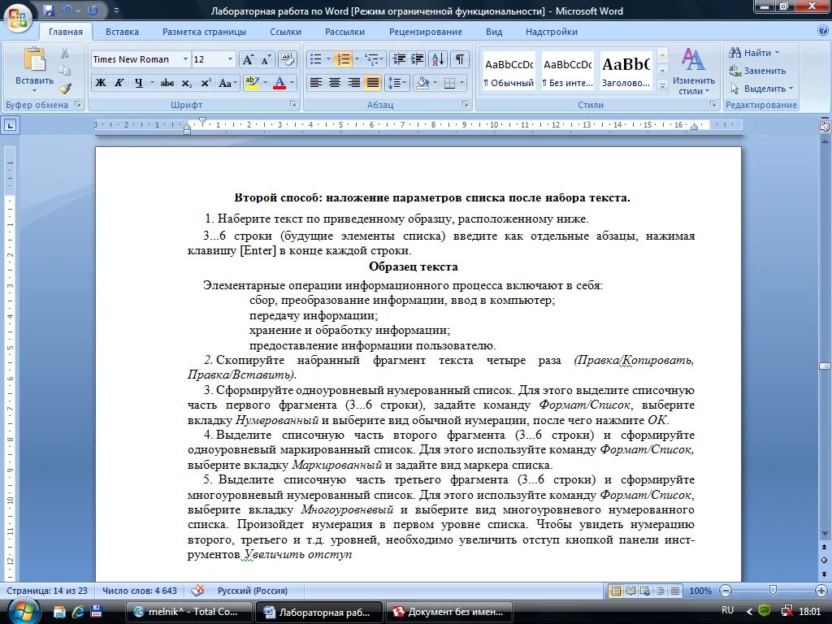Click the Increase Indent icon
Image resolution: width=832 pixels, height=624 pixels.
pyautogui.click(x=417, y=59)
